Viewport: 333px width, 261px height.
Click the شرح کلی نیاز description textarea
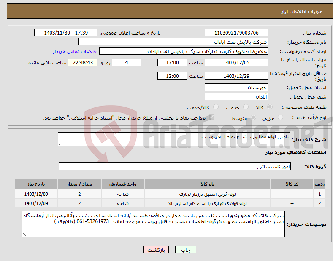click(174, 139)
